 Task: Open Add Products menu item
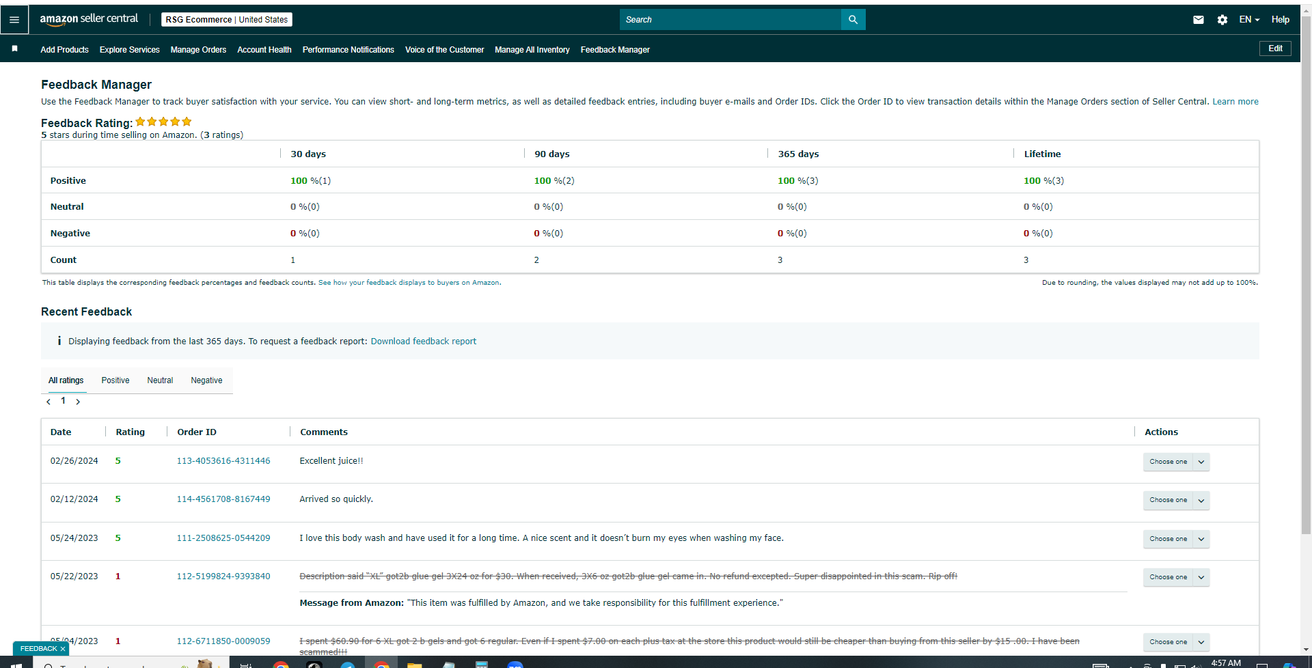[64, 50]
